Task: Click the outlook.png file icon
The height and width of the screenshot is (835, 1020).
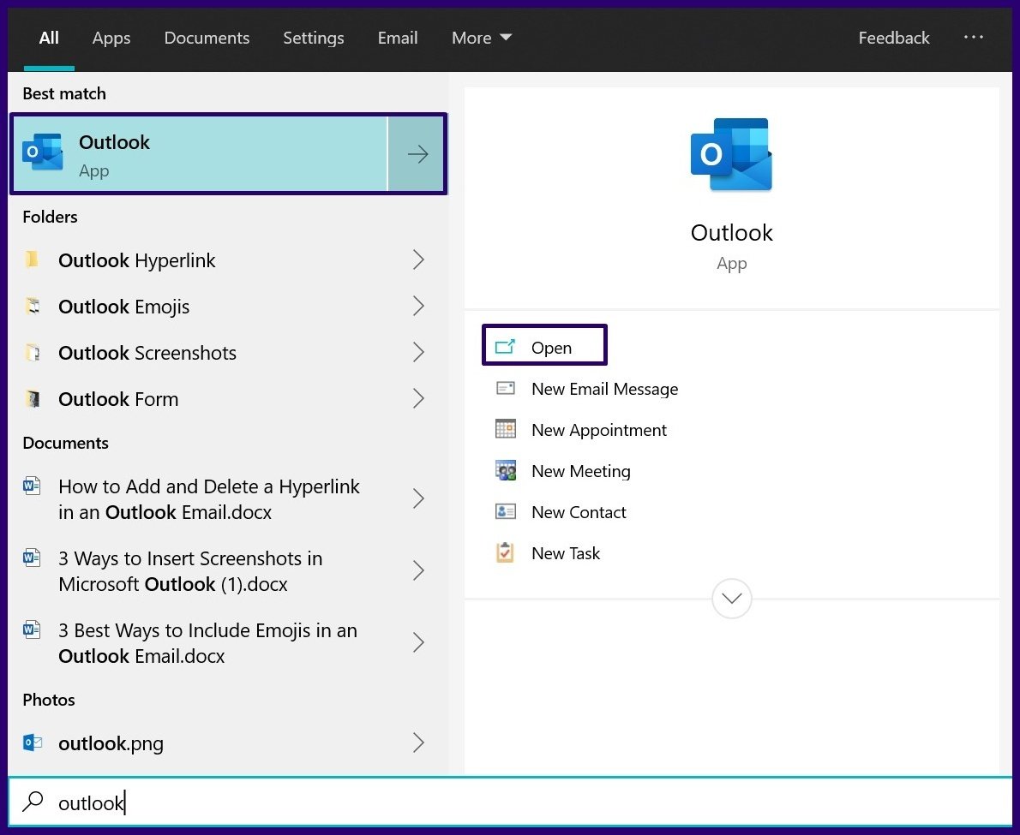Action: pos(32,742)
